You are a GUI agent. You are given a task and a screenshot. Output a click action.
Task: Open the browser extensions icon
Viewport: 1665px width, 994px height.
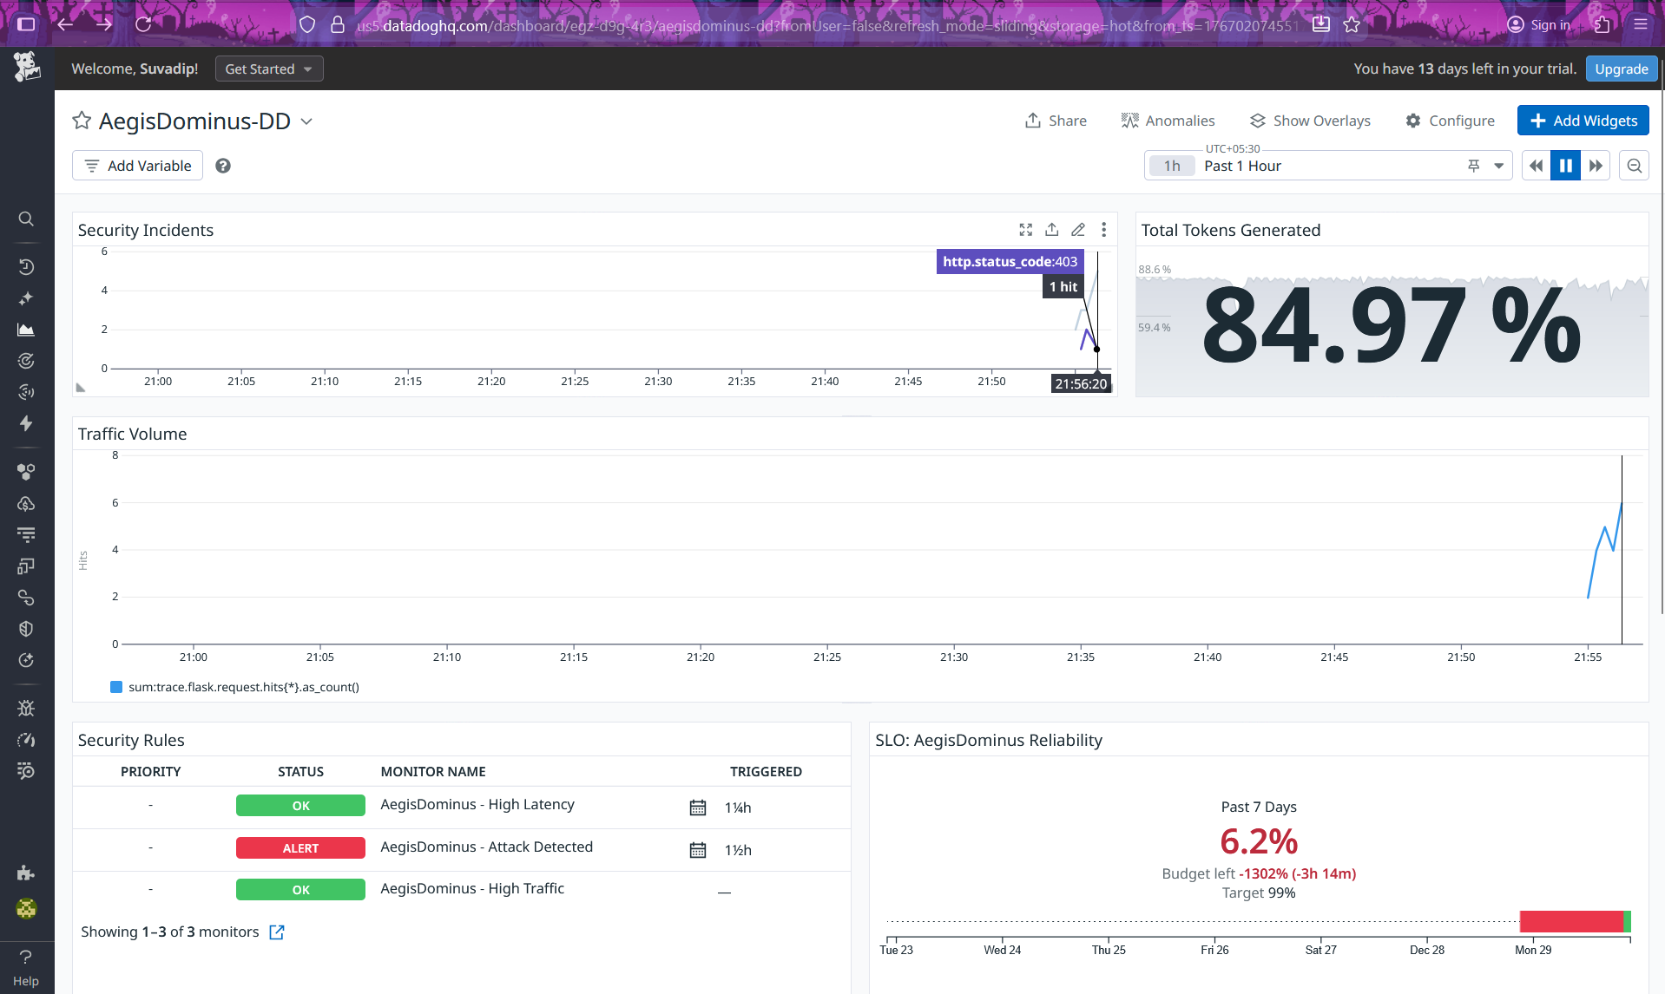pos(1602,24)
